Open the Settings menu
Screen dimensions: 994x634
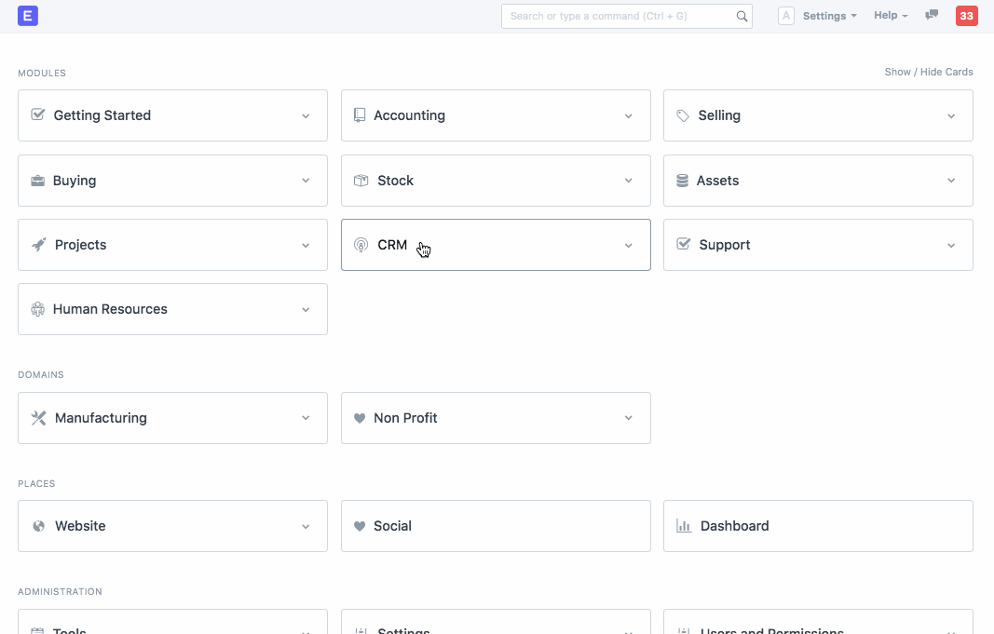coord(825,15)
